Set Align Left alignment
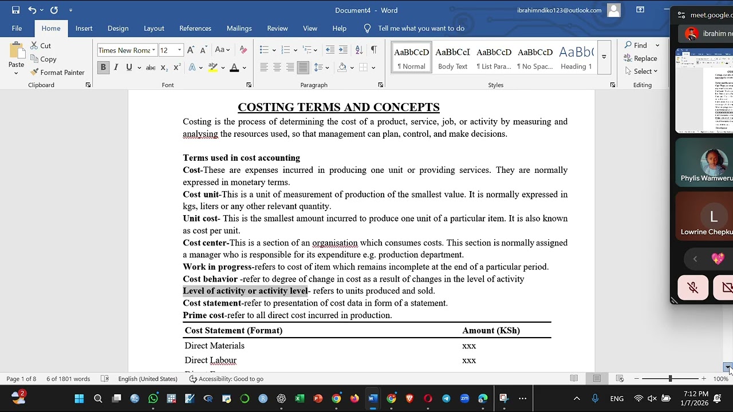733x412 pixels. [264, 68]
